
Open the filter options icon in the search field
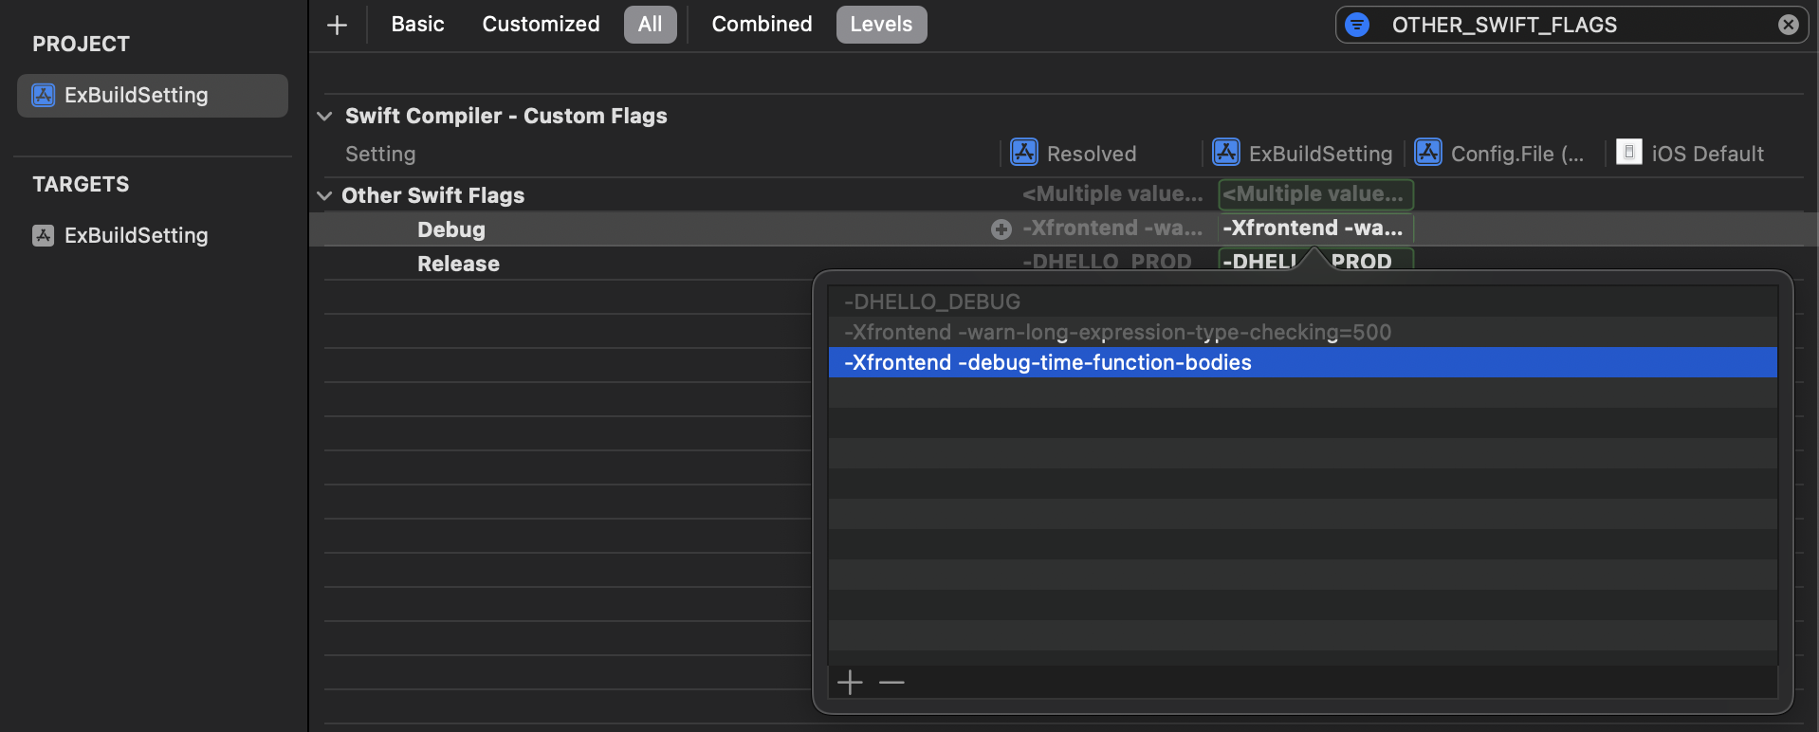point(1357,25)
